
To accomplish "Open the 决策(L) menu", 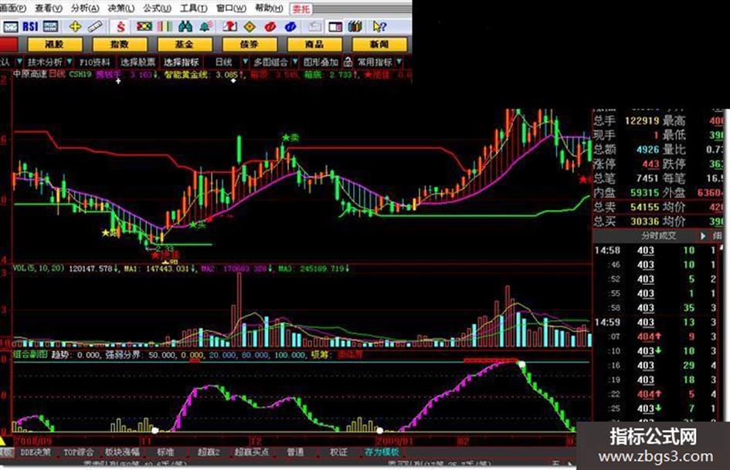I will point(121,8).
